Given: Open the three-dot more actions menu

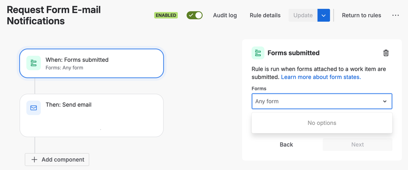Looking at the screenshot, I should 395,16.
